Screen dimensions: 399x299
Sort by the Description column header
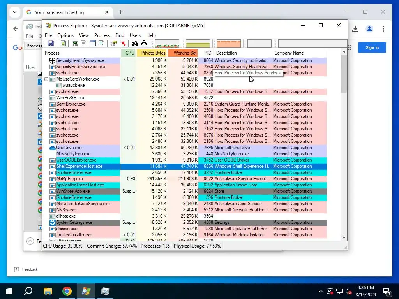243,53
